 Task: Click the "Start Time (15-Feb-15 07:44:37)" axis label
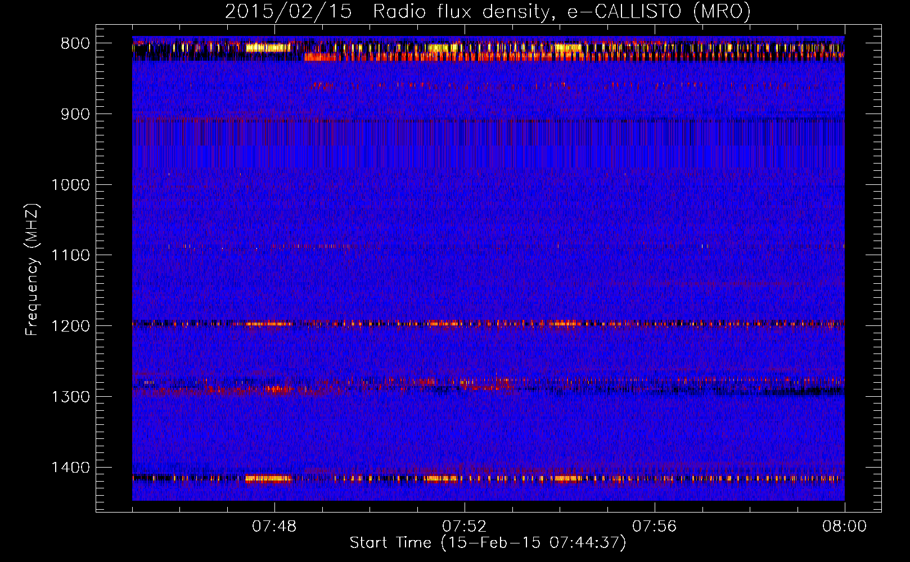coord(488,543)
